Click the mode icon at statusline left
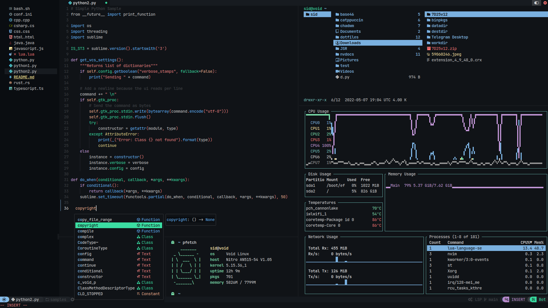Screen dimensions: 548x308 pos(4,299)
